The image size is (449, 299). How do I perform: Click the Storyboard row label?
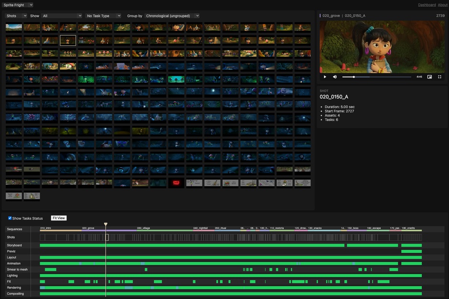click(14, 245)
